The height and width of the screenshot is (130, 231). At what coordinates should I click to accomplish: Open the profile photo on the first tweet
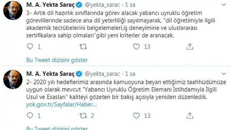pos(12,11)
